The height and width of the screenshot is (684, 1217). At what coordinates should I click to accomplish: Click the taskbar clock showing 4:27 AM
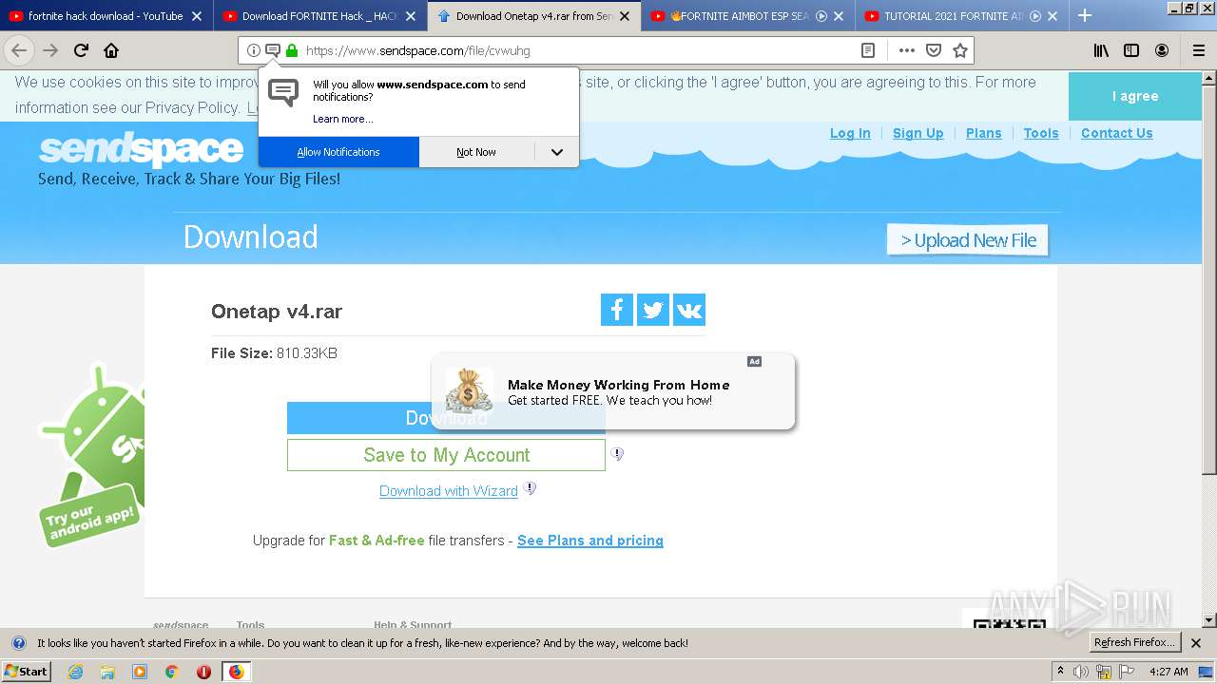click(x=1168, y=672)
